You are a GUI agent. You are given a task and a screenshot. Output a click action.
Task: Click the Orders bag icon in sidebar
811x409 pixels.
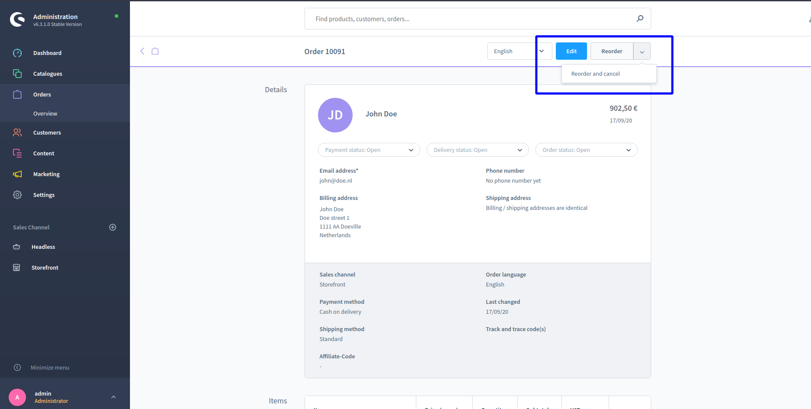(17, 94)
